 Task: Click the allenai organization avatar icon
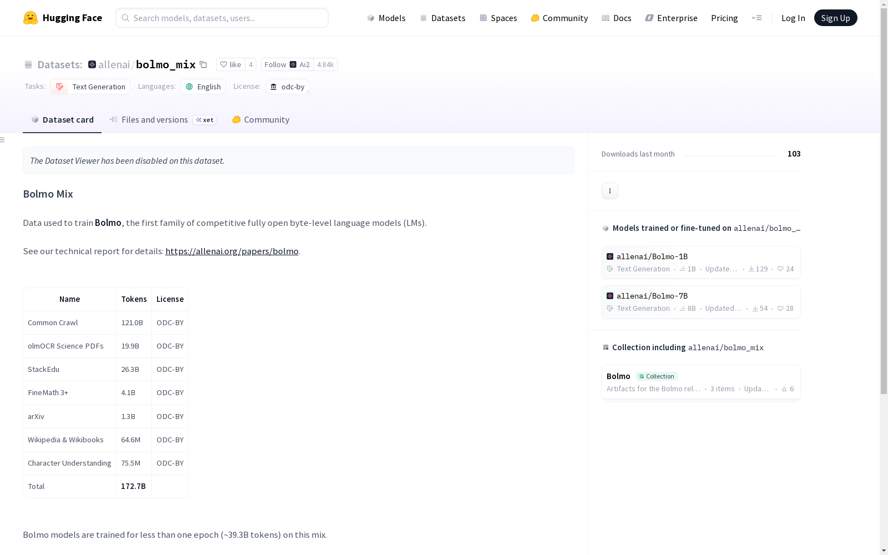click(x=92, y=64)
